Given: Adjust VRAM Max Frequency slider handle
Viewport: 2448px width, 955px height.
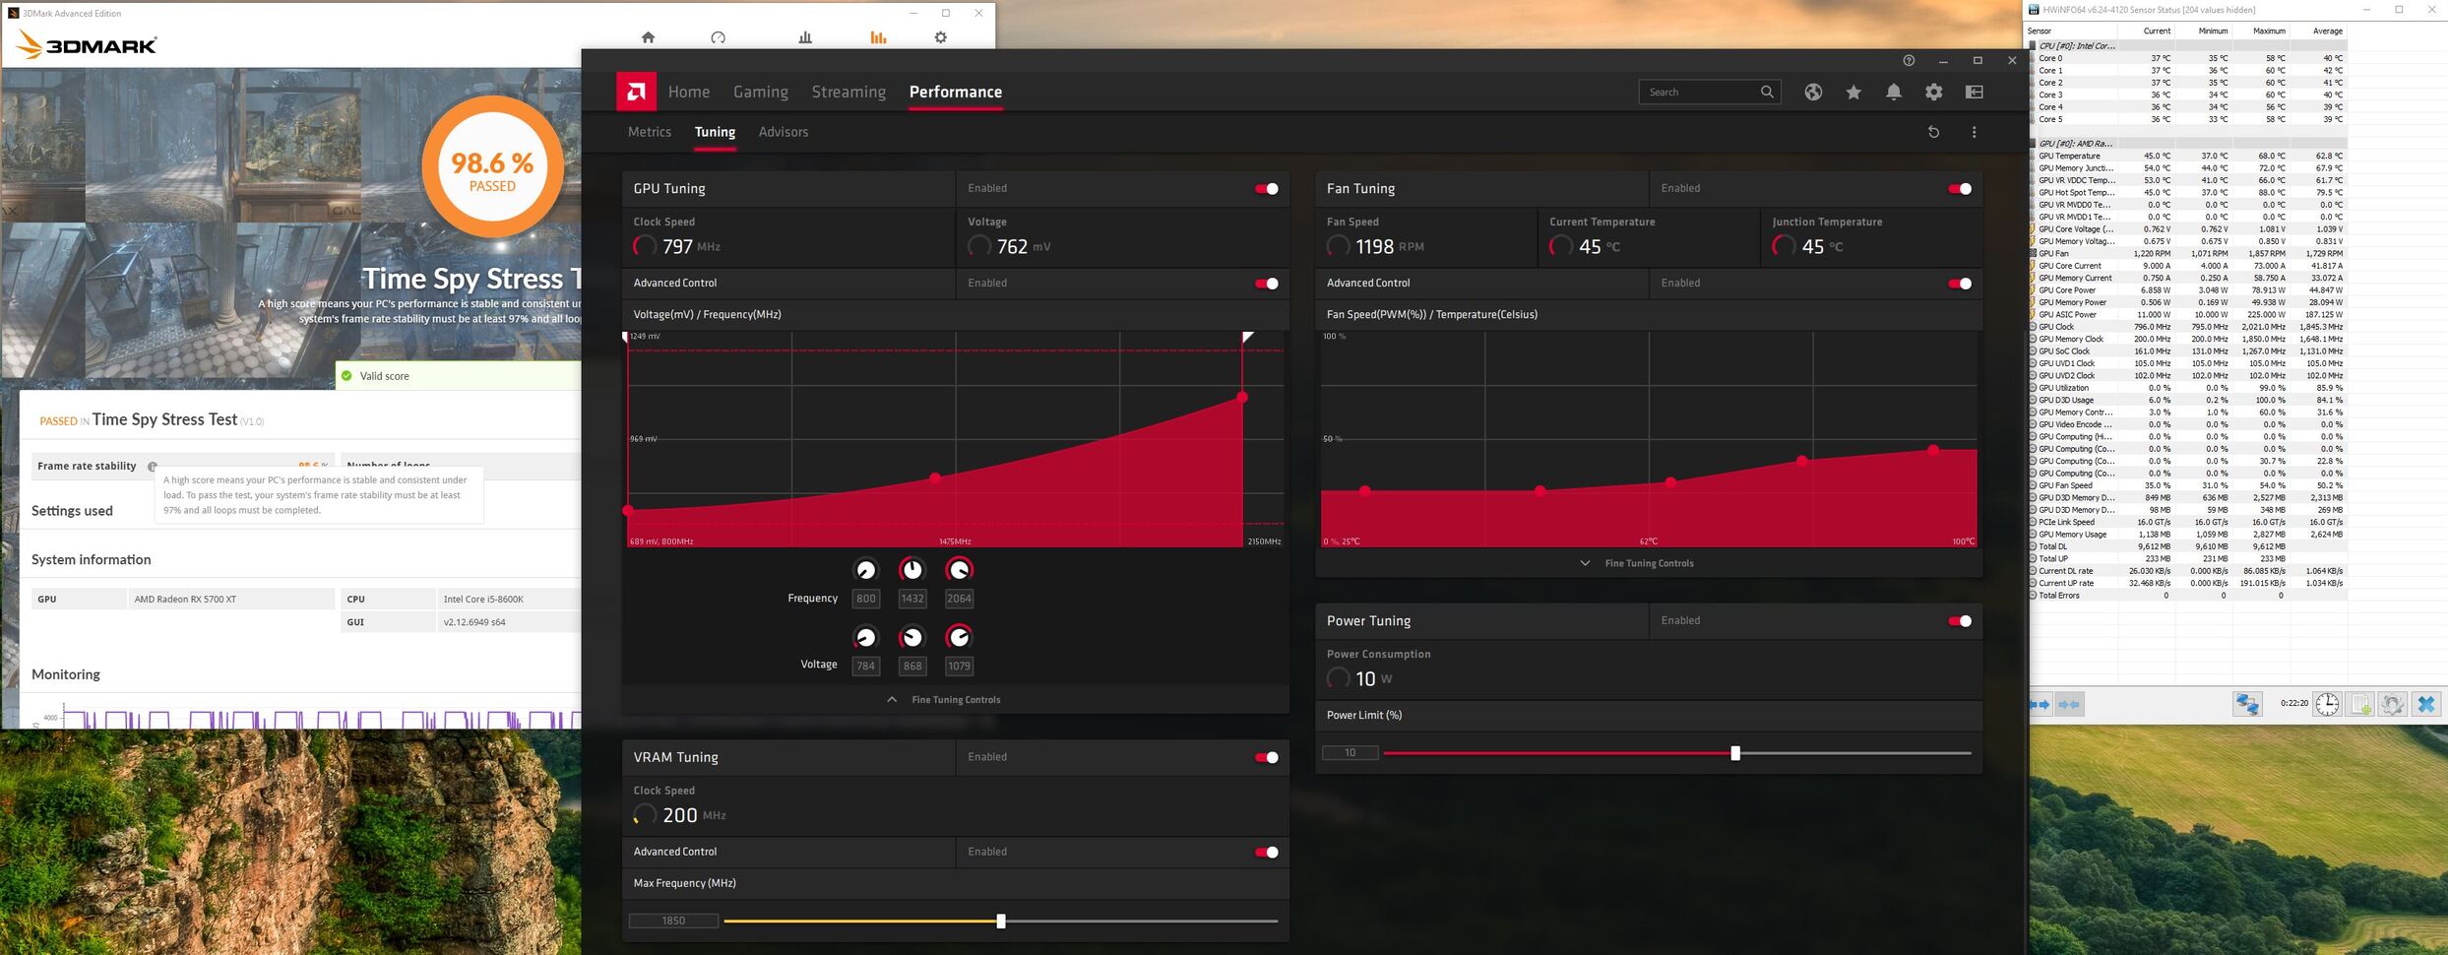Looking at the screenshot, I should tap(1001, 922).
